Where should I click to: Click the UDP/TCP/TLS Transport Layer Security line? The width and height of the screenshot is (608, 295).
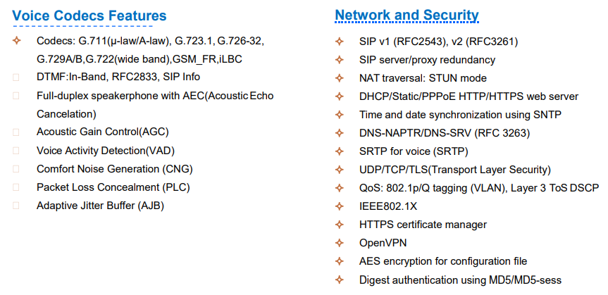click(x=454, y=170)
